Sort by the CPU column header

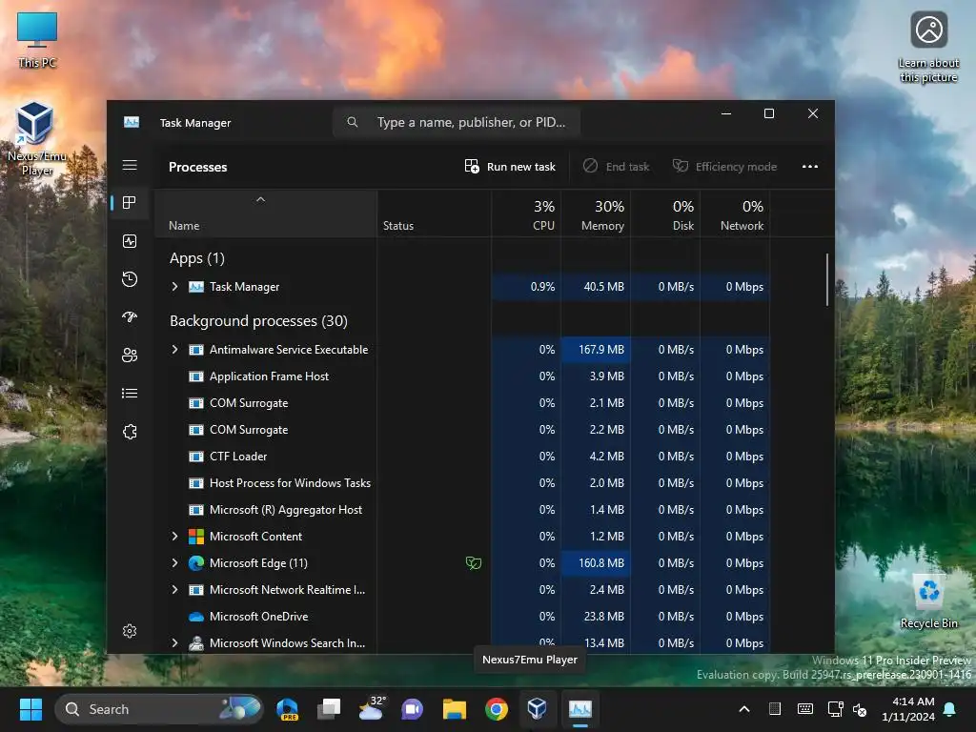coord(526,213)
